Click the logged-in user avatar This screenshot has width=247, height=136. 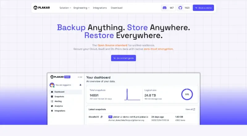[52, 85]
